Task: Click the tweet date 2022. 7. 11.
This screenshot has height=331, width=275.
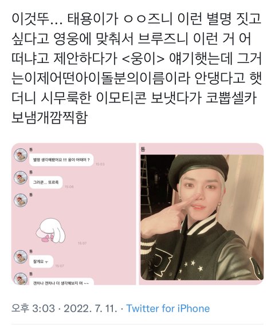Action: point(91,309)
